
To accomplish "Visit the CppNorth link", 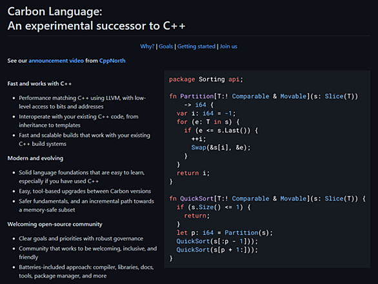I will point(112,61).
